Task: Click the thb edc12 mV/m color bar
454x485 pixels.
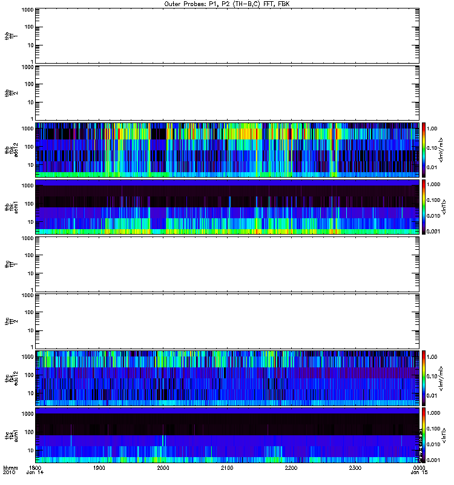Action: [423, 150]
